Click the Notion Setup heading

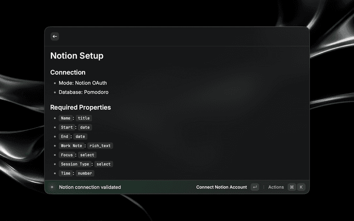[x=77, y=56]
